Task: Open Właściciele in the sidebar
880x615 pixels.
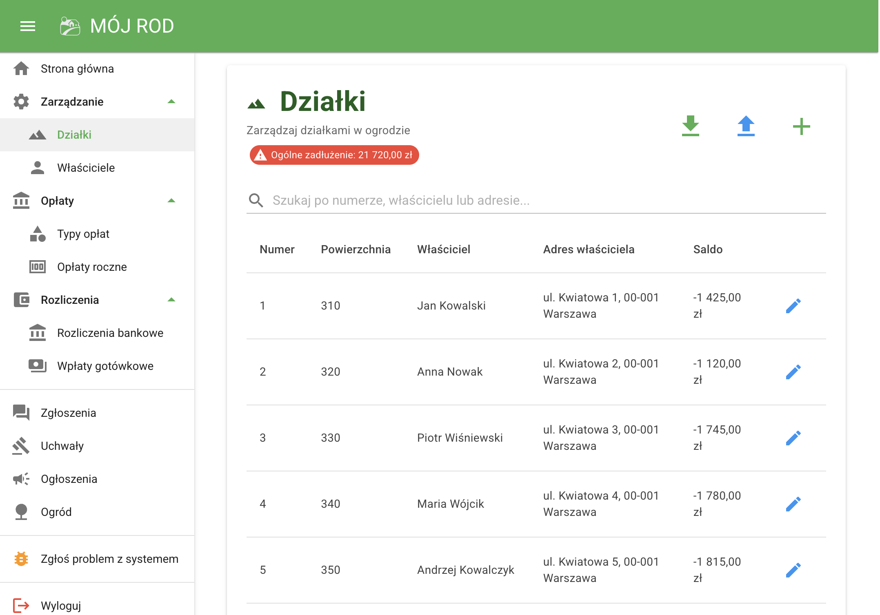Action: coord(86,168)
